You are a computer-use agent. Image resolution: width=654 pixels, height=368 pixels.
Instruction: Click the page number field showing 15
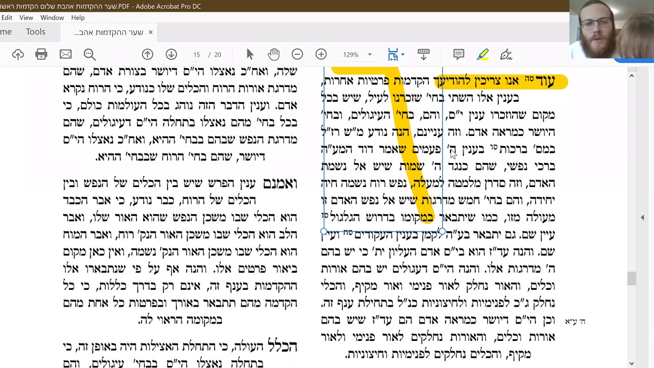(x=196, y=55)
